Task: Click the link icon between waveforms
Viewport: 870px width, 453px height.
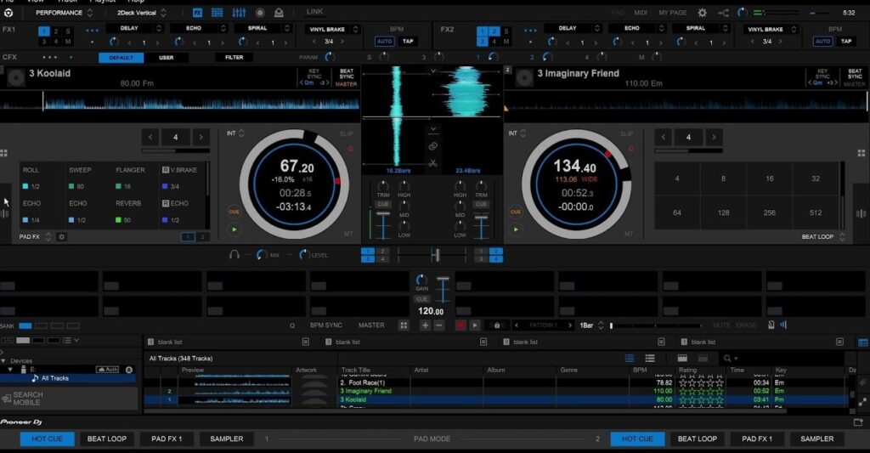Action: [433, 146]
